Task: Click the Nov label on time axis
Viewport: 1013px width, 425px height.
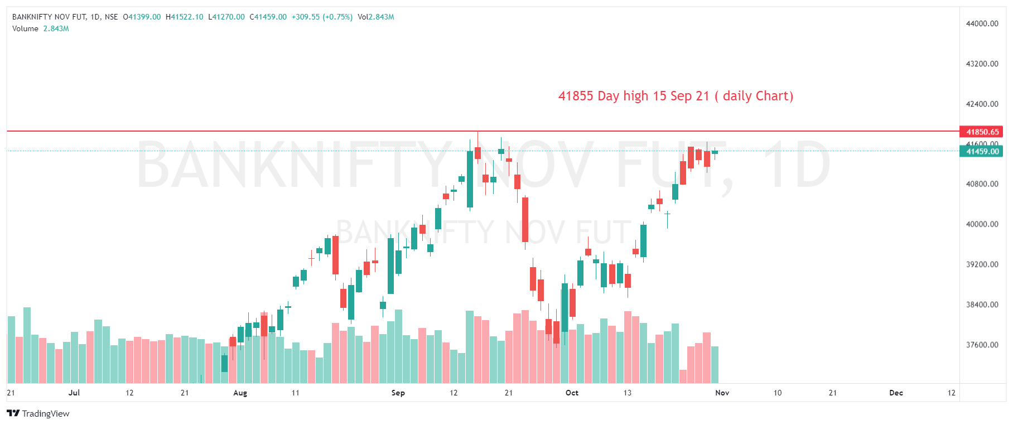Action: pos(722,393)
